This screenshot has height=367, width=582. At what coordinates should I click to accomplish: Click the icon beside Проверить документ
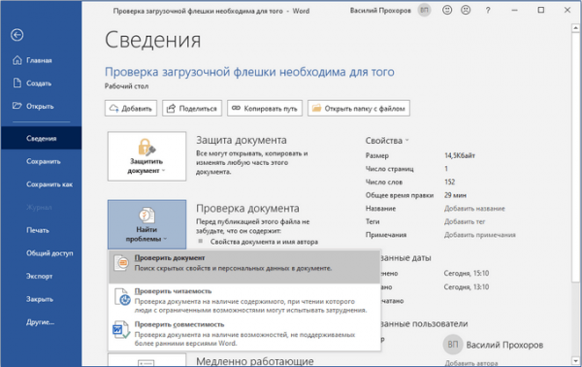click(121, 263)
